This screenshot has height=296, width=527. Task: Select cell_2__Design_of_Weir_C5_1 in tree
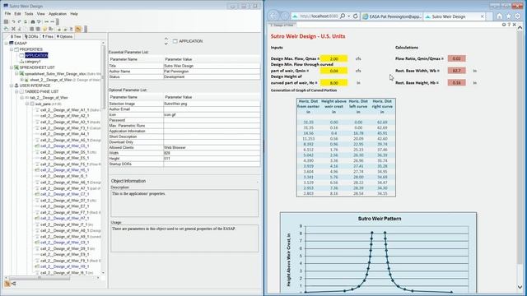pos(64,146)
